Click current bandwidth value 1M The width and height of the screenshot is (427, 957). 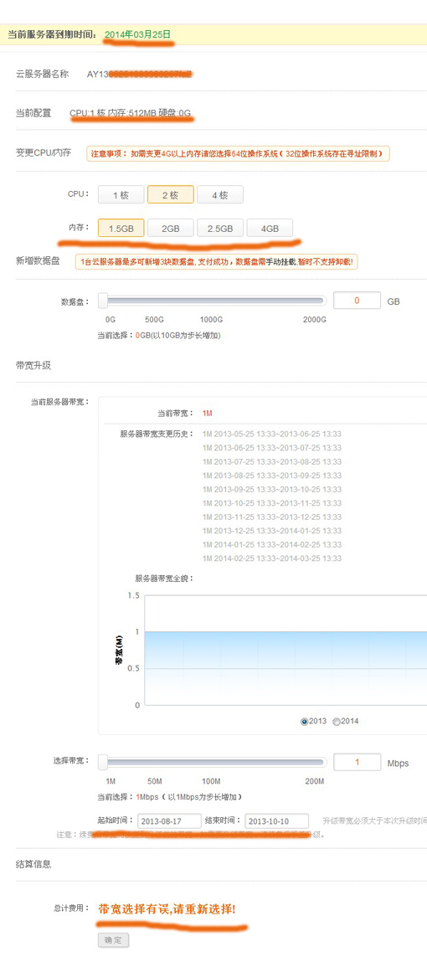pos(208,414)
